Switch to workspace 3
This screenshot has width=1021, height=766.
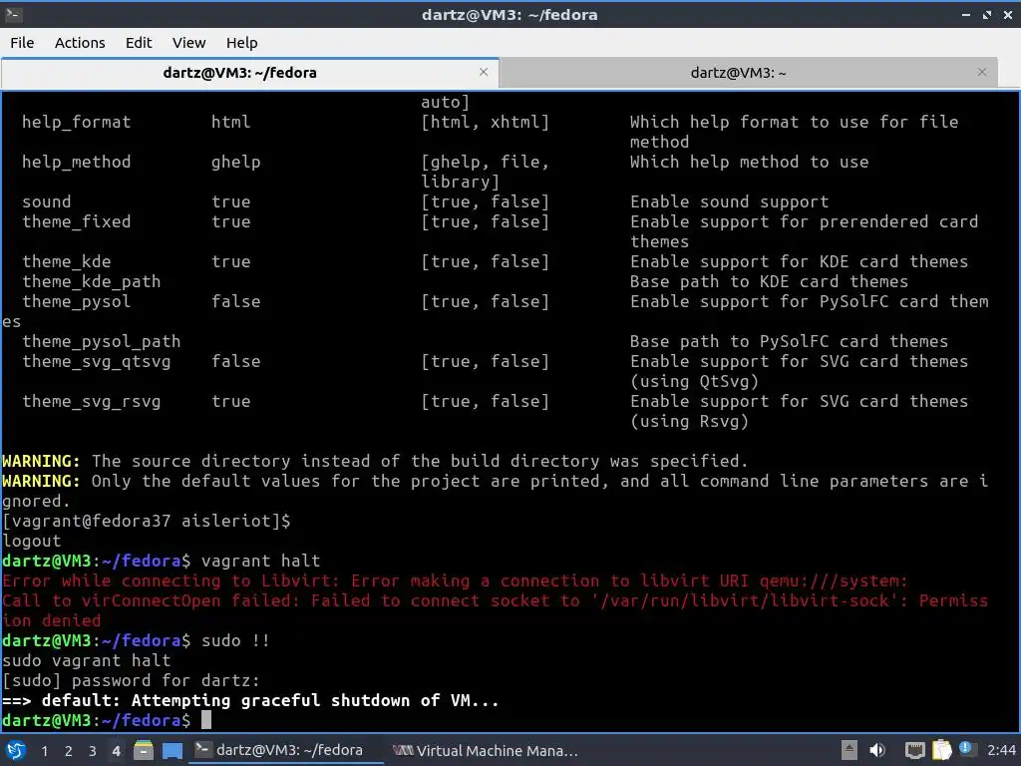click(x=93, y=751)
